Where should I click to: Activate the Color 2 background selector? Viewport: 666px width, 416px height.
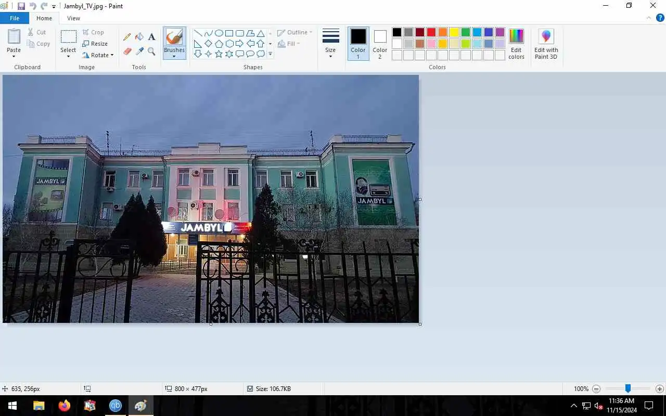click(x=380, y=44)
